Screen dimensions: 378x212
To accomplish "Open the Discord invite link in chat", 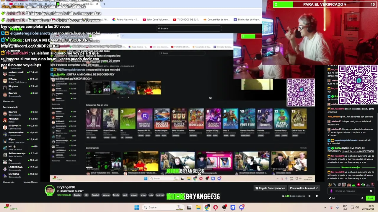I will (x=358, y=151).
